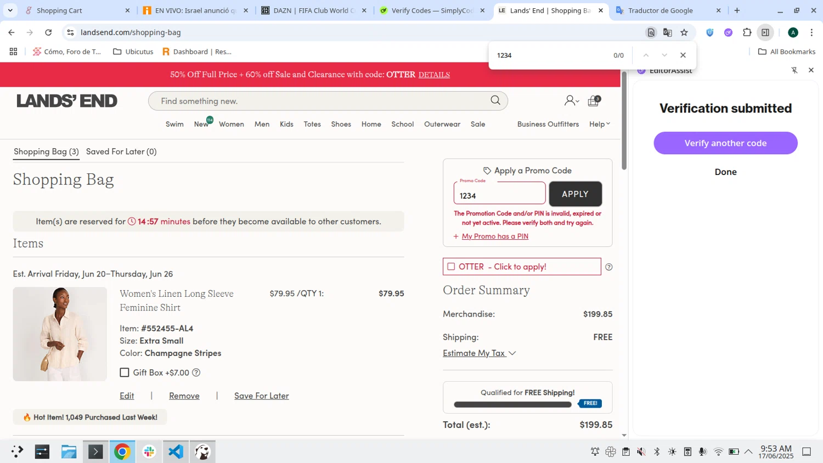Click the help icon next to OTTER promo
Viewport: 823px width, 463px height.
(x=608, y=267)
